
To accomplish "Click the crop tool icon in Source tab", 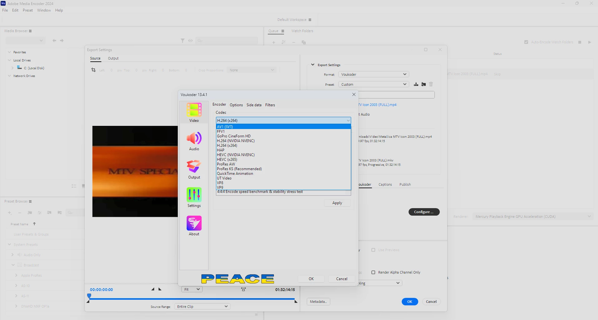I will pyautogui.click(x=93, y=70).
